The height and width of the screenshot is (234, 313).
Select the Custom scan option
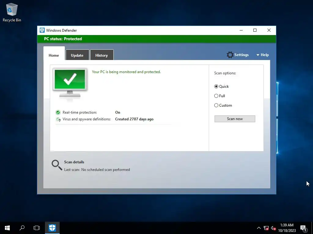coord(223,105)
